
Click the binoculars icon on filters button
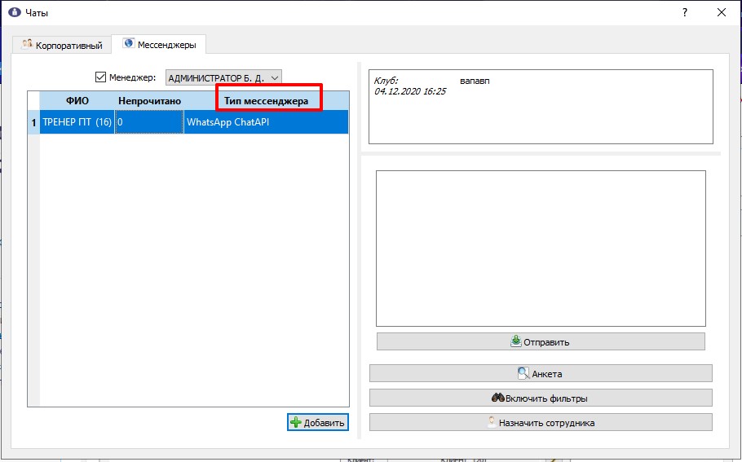[498, 398]
